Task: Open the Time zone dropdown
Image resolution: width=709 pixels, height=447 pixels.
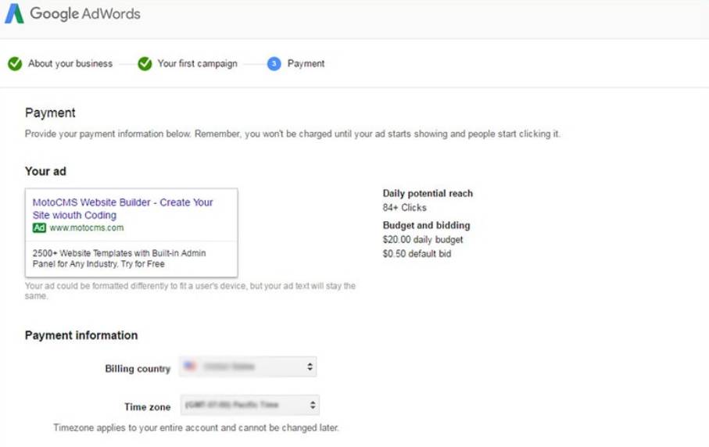Action: tap(249, 406)
